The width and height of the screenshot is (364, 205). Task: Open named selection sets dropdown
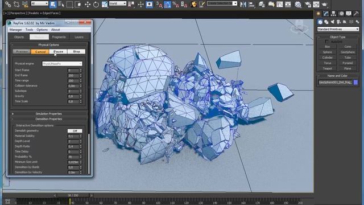click(x=222, y=3)
